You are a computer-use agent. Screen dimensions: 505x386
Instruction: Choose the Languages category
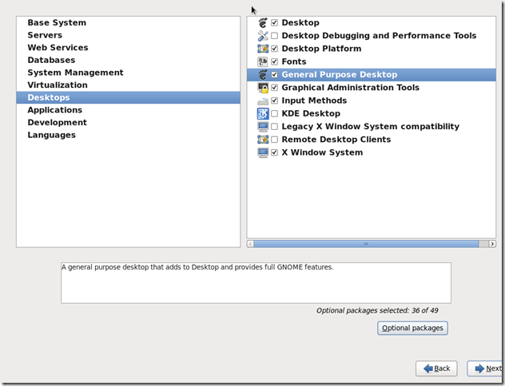click(51, 135)
